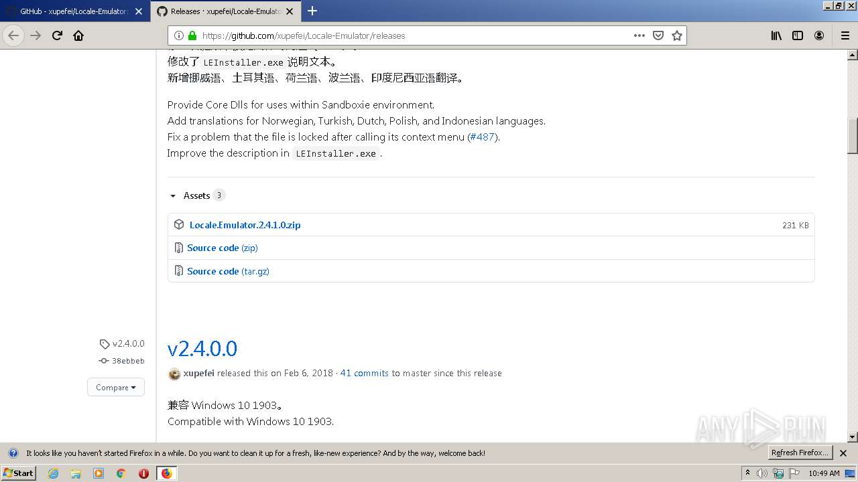Image resolution: width=858 pixels, height=482 pixels.
Task: Click the taskbar clock 10:49 AM
Action: click(824, 473)
